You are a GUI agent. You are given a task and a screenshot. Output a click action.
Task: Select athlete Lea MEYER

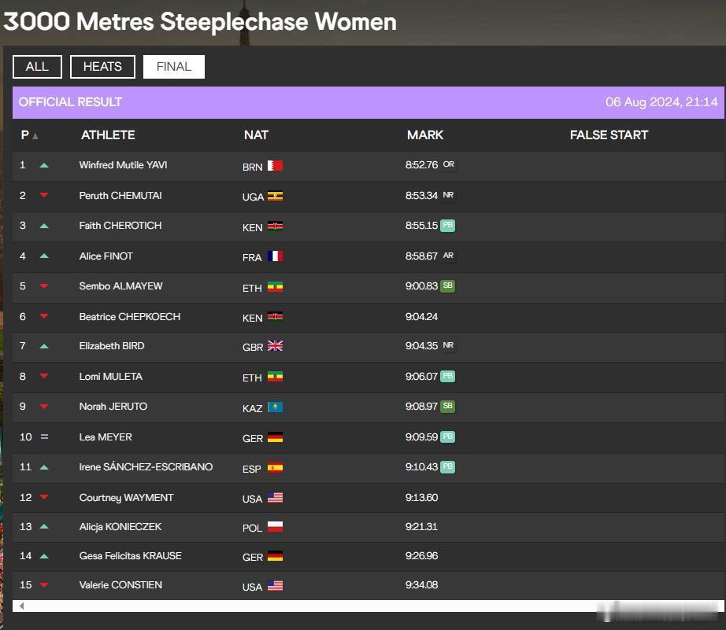[x=106, y=437]
